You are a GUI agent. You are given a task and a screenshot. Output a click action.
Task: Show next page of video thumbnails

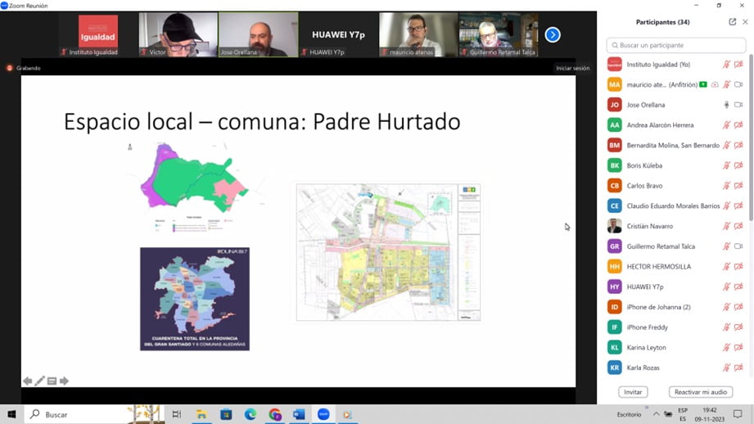click(x=553, y=34)
